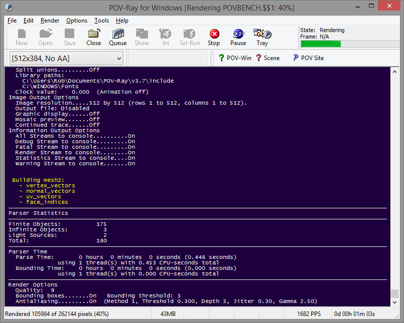Click the Open file toolbar icon
The height and width of the screenshot is (323, 404).
point(45,37)
